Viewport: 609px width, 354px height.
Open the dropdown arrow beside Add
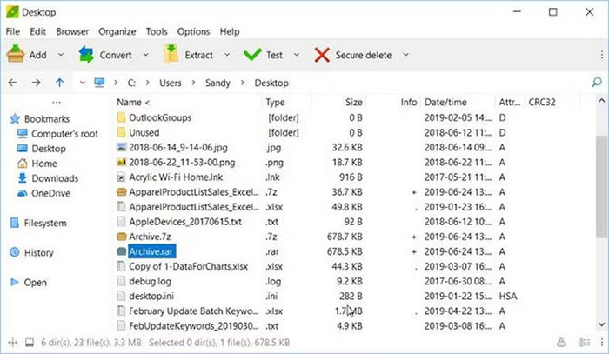click(60, 55)
